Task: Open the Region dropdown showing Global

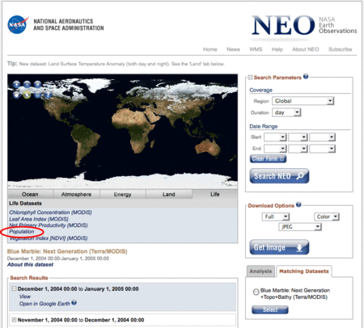Action: (303, 101)
